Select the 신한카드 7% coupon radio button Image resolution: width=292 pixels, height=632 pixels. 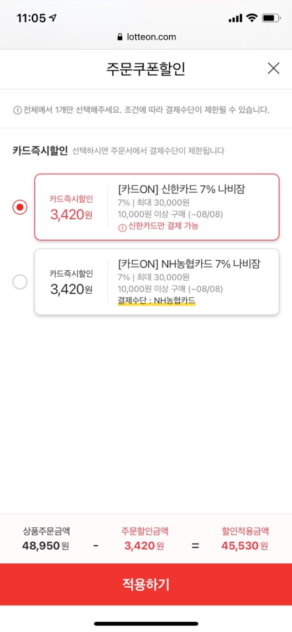tap(20, 207)
